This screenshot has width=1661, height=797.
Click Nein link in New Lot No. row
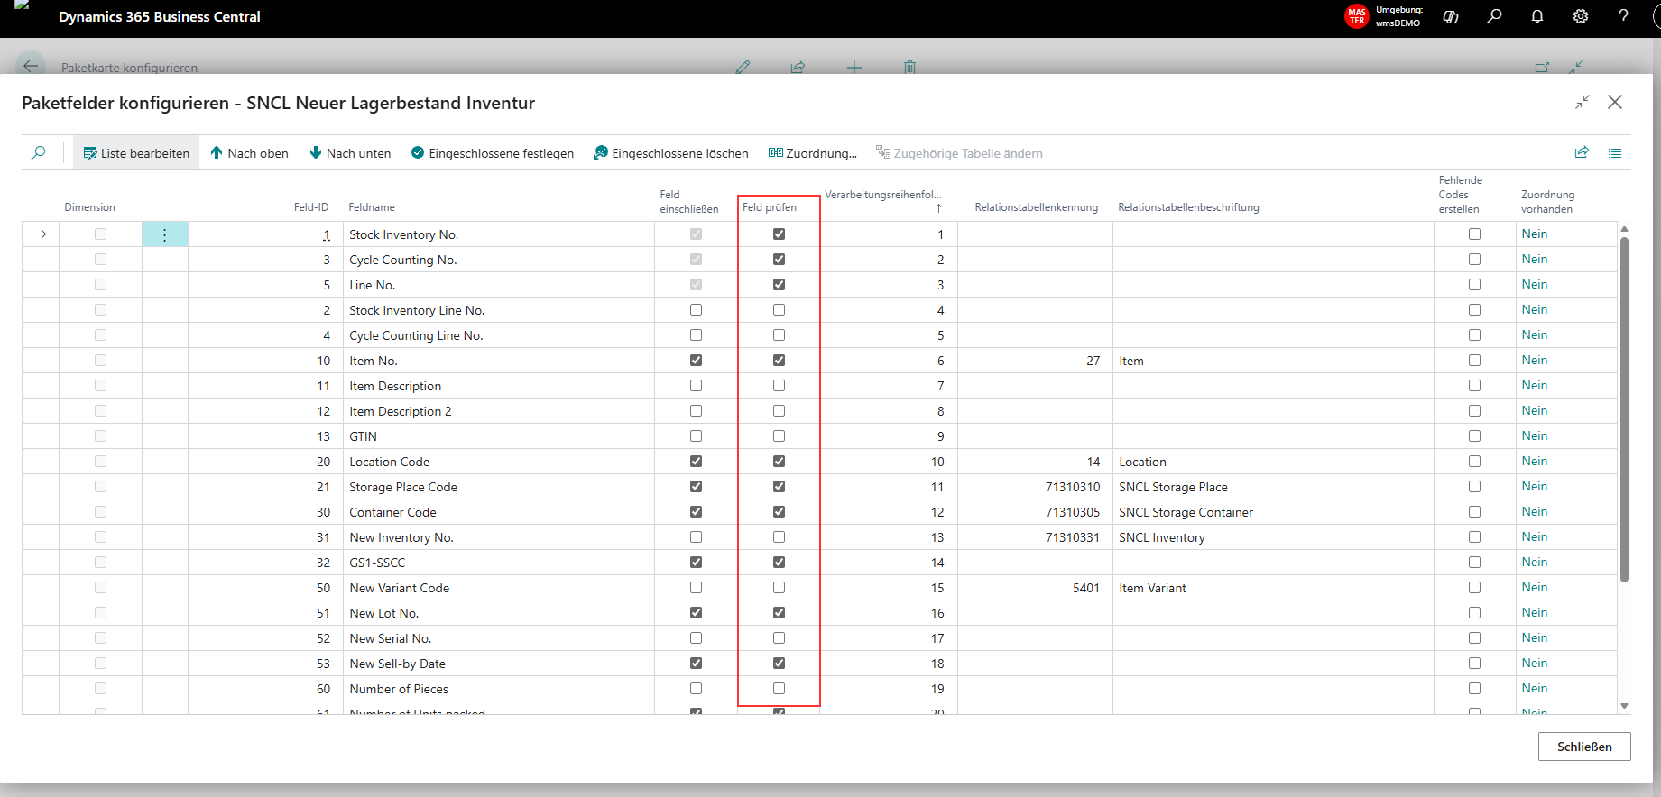point(1534,612)
